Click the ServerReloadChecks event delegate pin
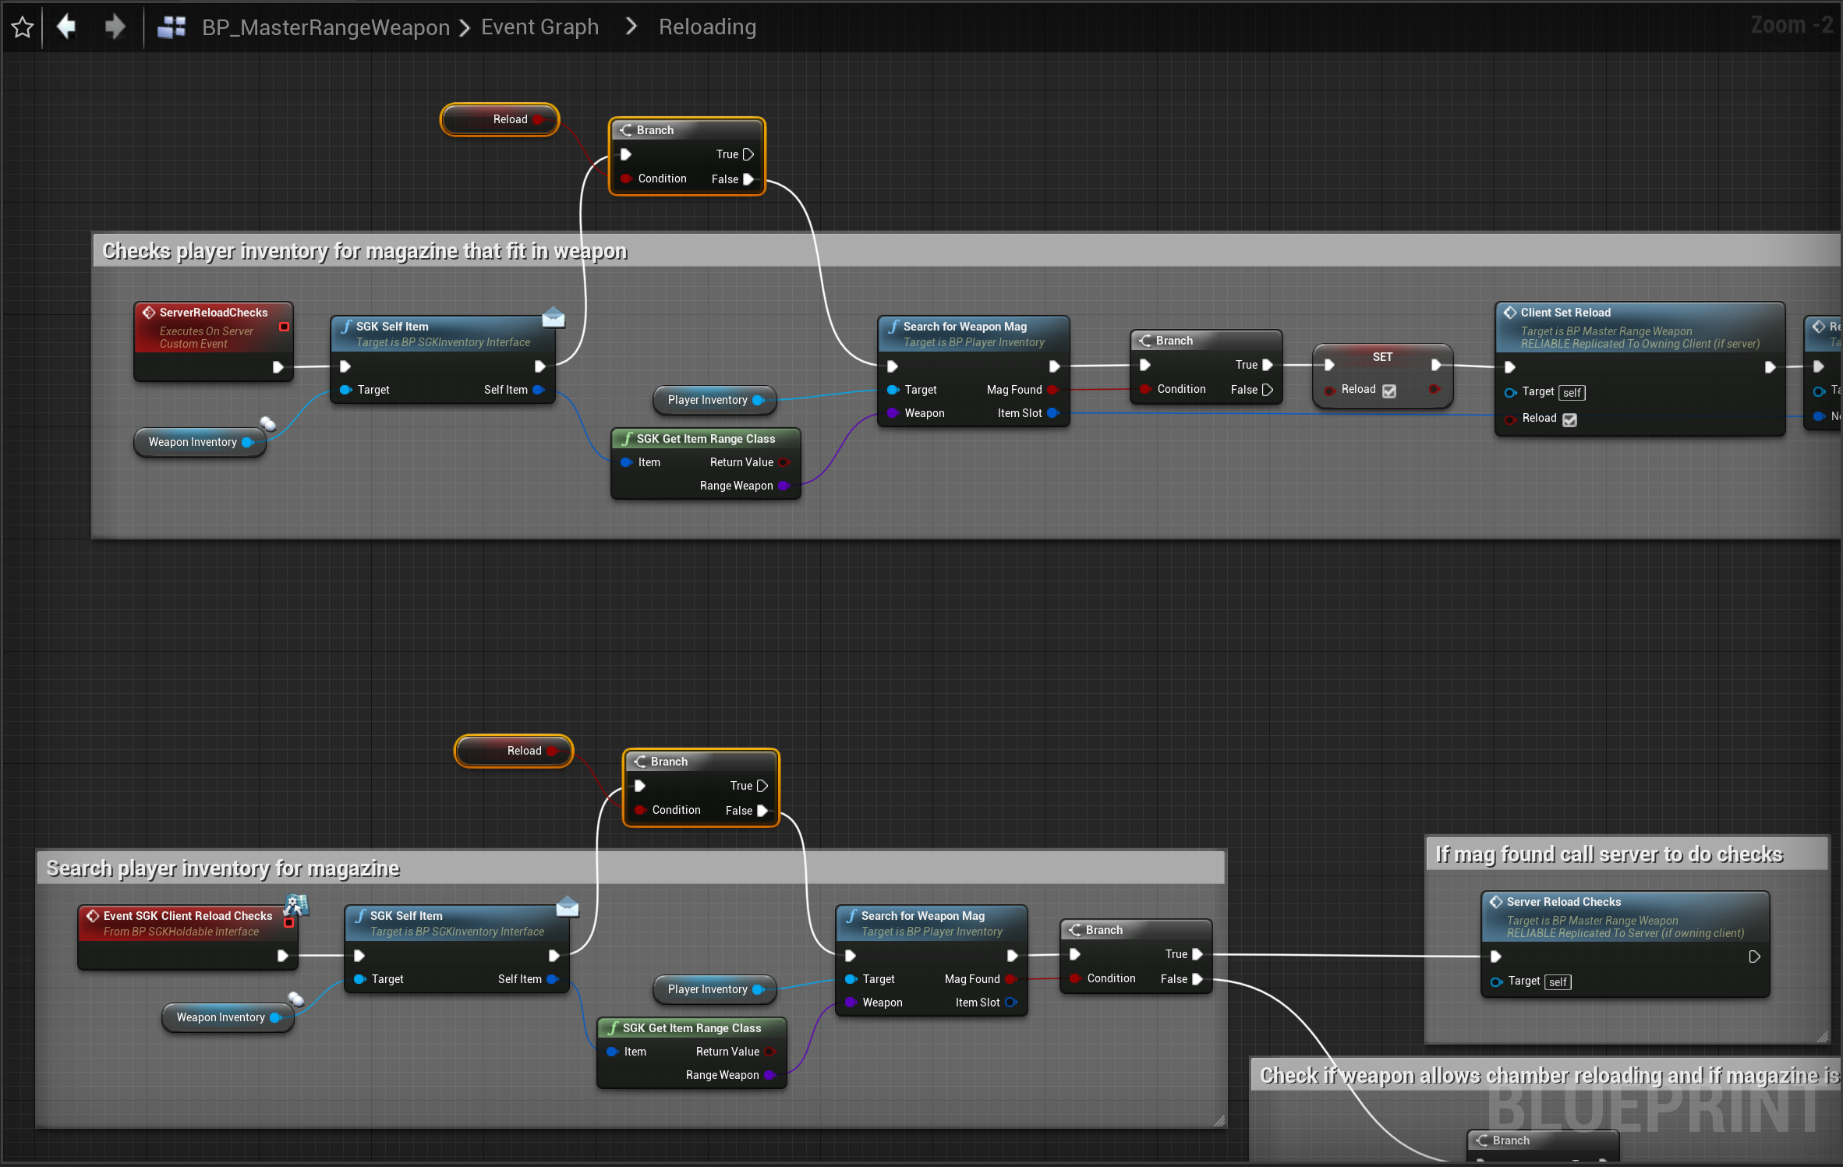 tap(285, 327)
